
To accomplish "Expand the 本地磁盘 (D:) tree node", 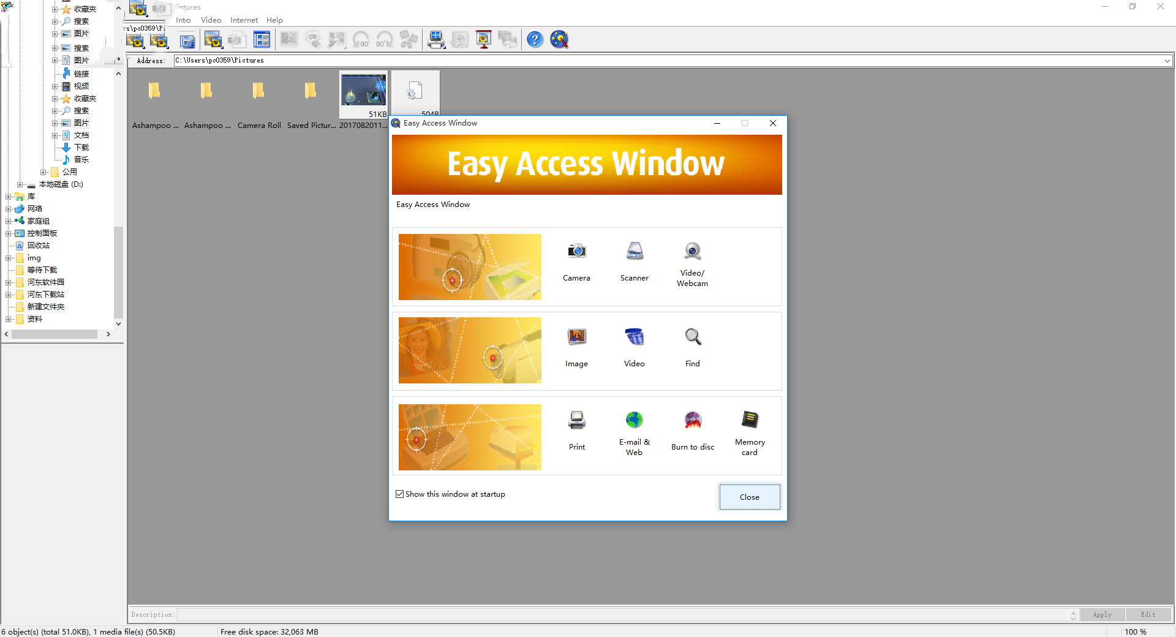I will coord(20,184).
